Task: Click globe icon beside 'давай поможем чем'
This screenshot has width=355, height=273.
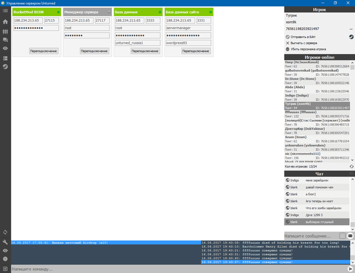Action: 288,187
